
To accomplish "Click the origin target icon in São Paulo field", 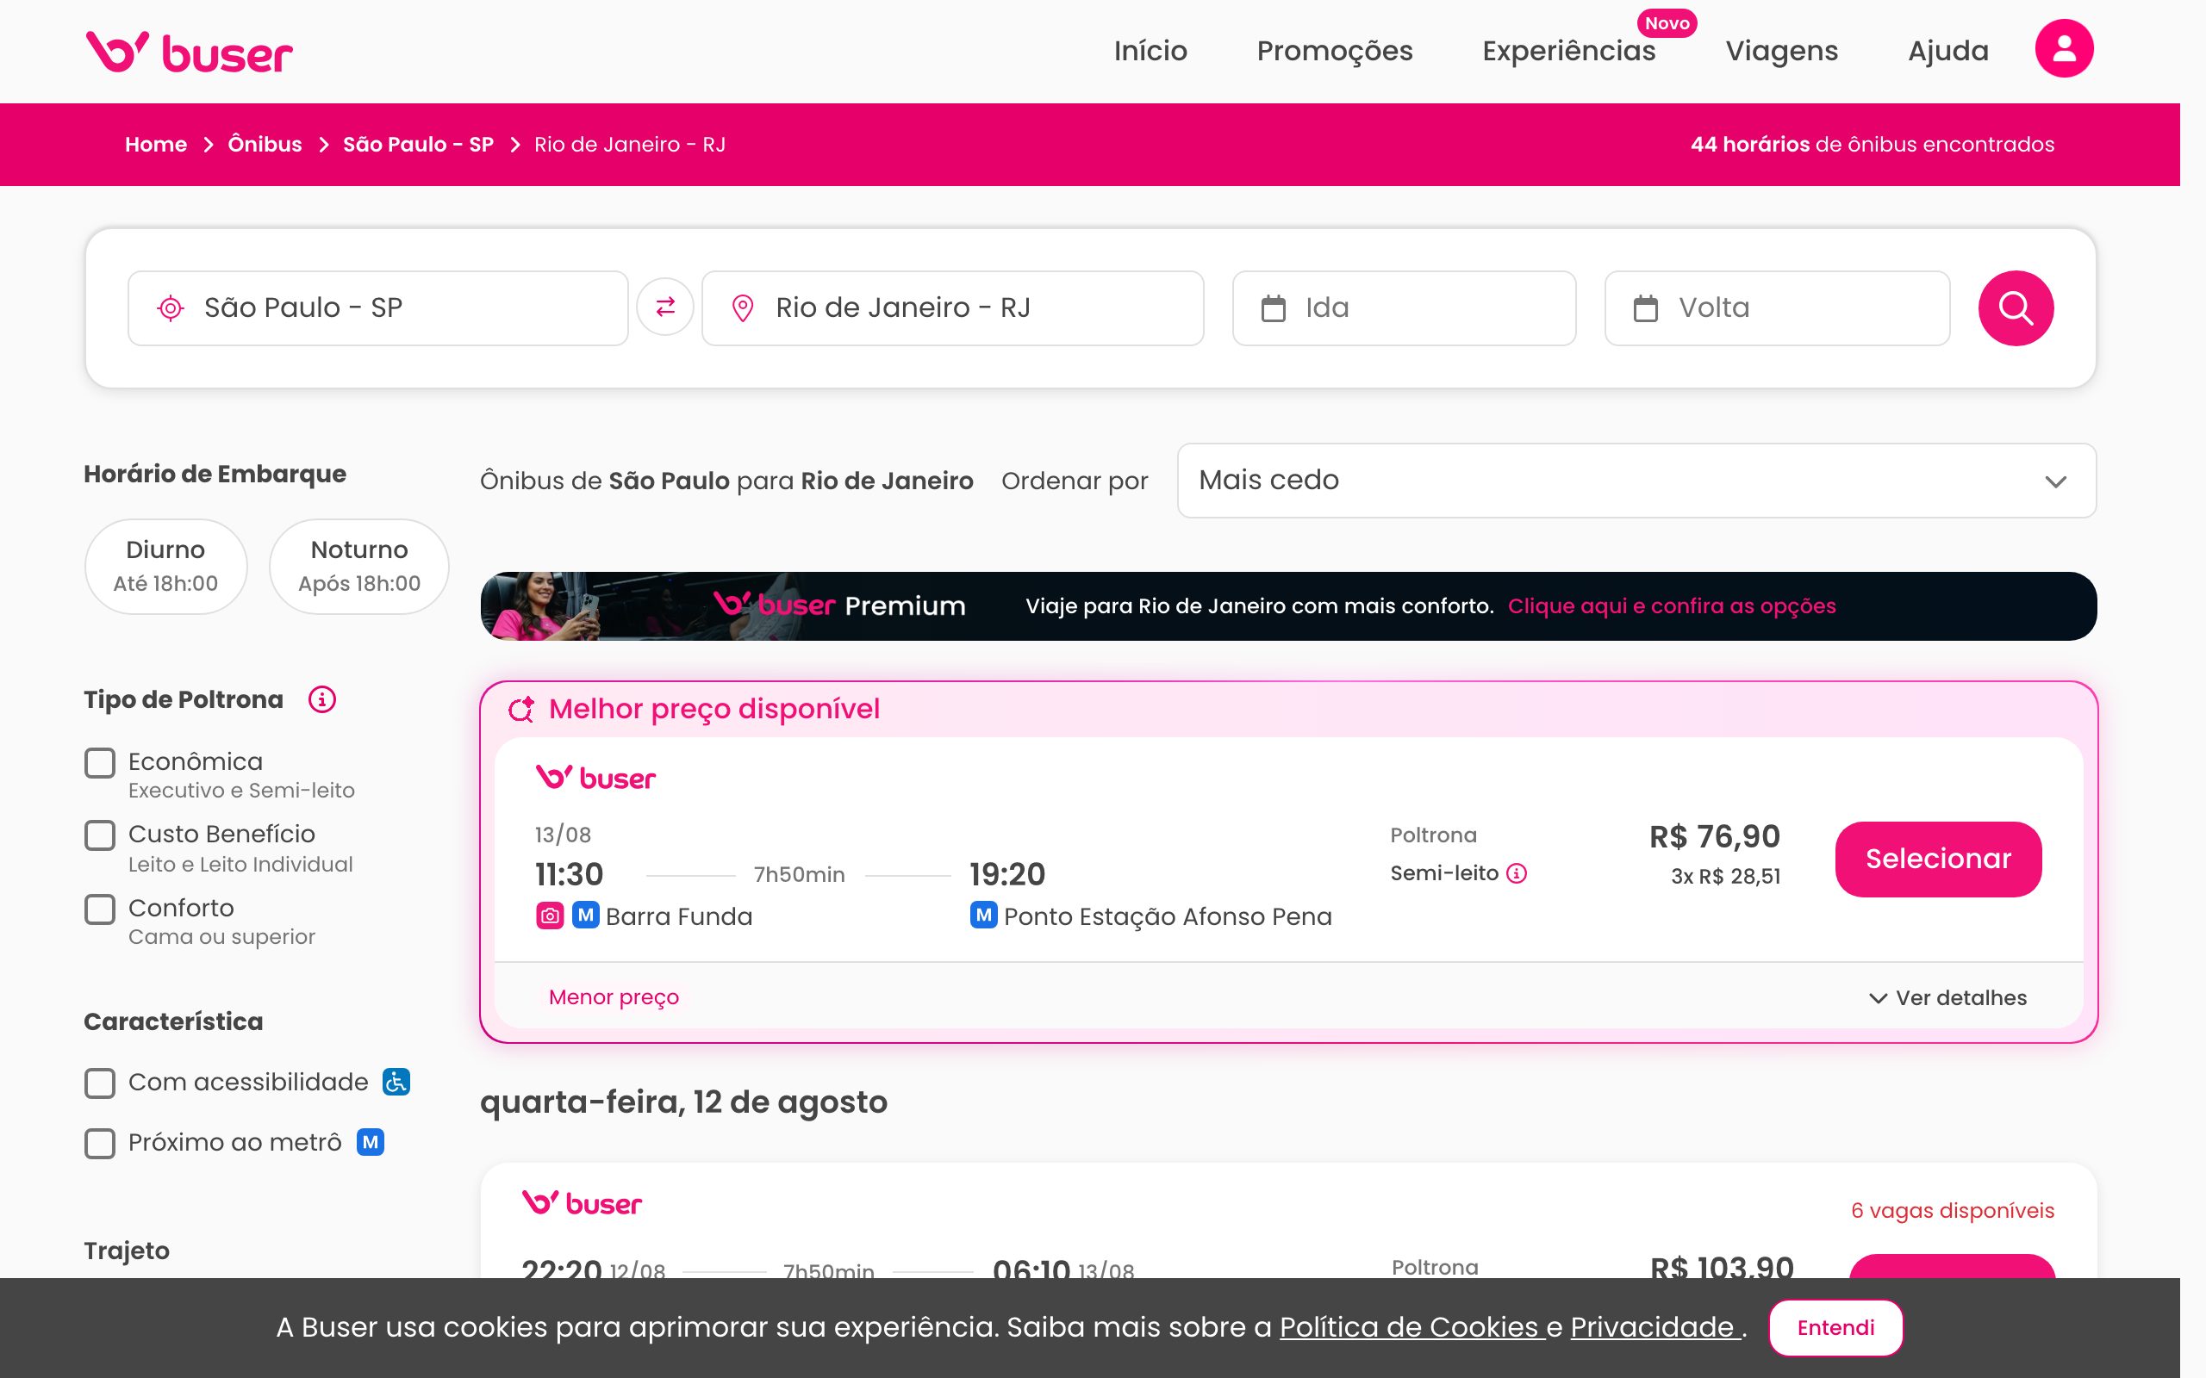I will coord(171,308).
